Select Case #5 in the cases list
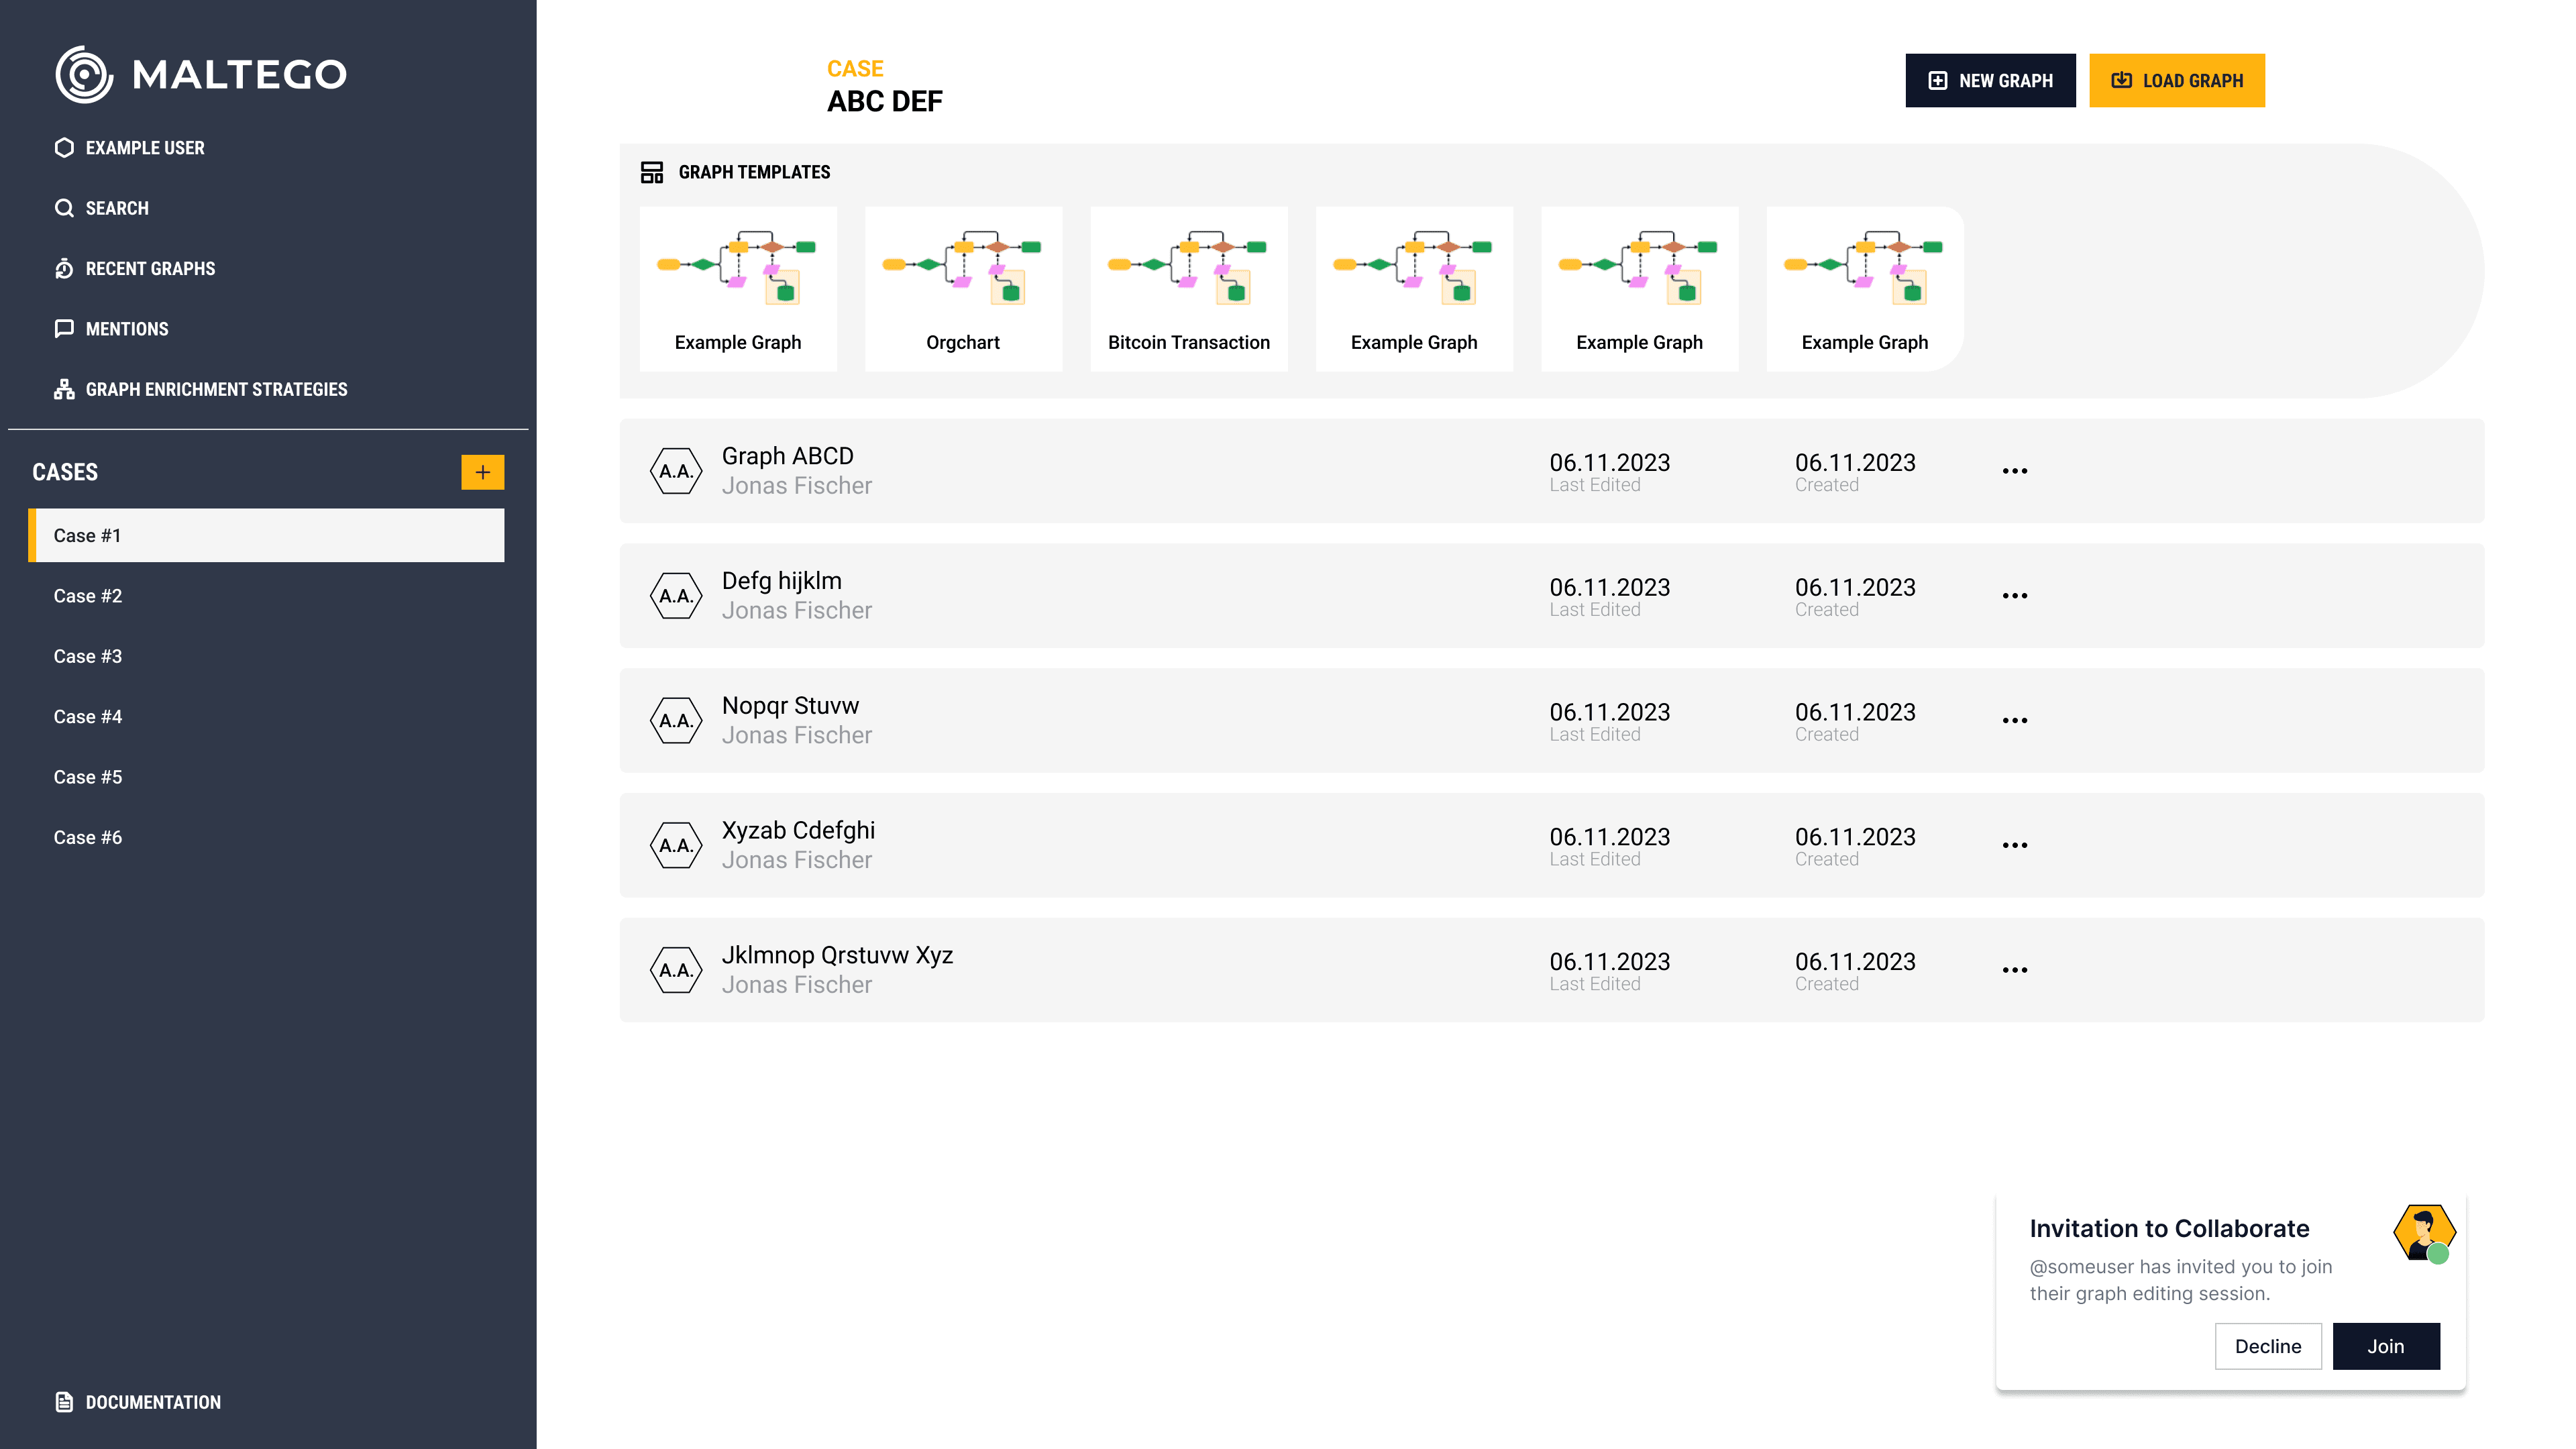 pos(88,777)
